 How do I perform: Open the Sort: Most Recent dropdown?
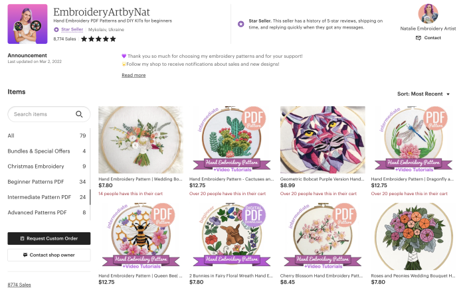tap(423, 94)
